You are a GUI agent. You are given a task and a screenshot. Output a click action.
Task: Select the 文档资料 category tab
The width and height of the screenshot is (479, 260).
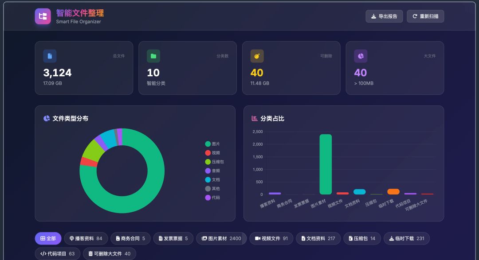318,238
